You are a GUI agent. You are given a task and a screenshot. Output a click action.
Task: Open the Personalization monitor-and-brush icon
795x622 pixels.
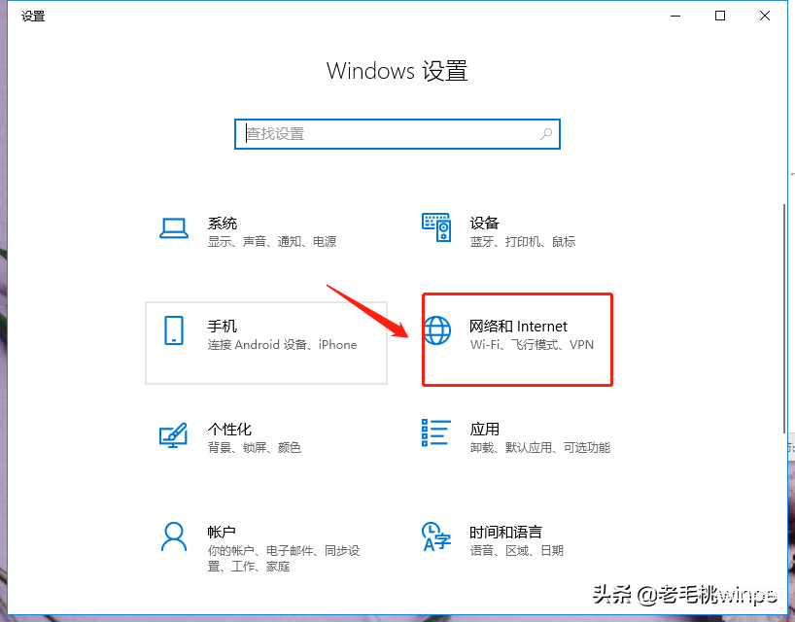[173, 435]
